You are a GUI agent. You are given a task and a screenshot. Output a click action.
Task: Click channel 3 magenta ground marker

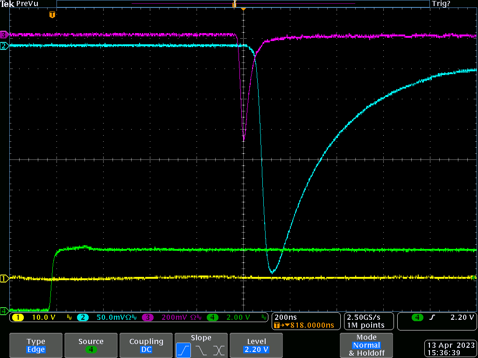pos(4,34)
